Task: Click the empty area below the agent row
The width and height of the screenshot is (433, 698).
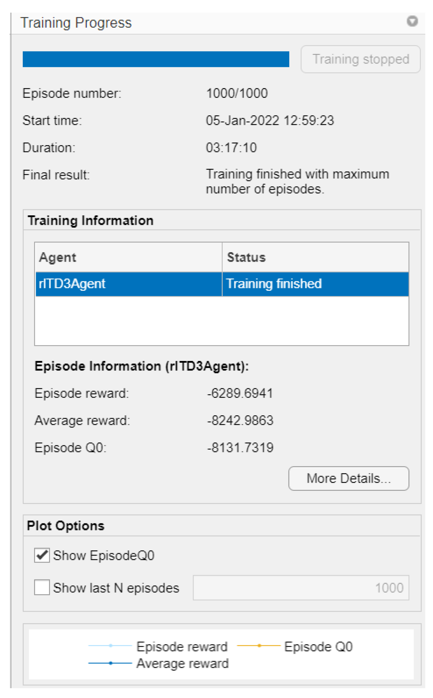Action: [x=222, y=321]
